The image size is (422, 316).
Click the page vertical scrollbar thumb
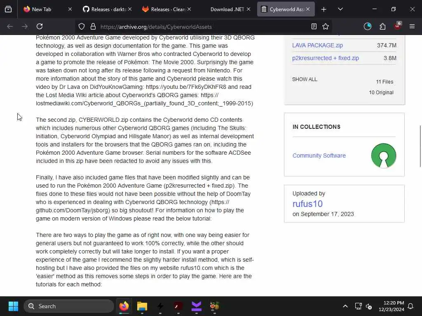point(420,146)
